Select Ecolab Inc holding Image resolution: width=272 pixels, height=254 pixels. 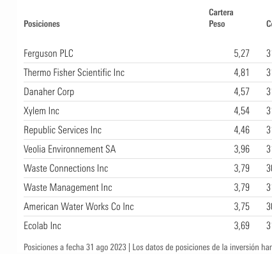click(42, 226)
